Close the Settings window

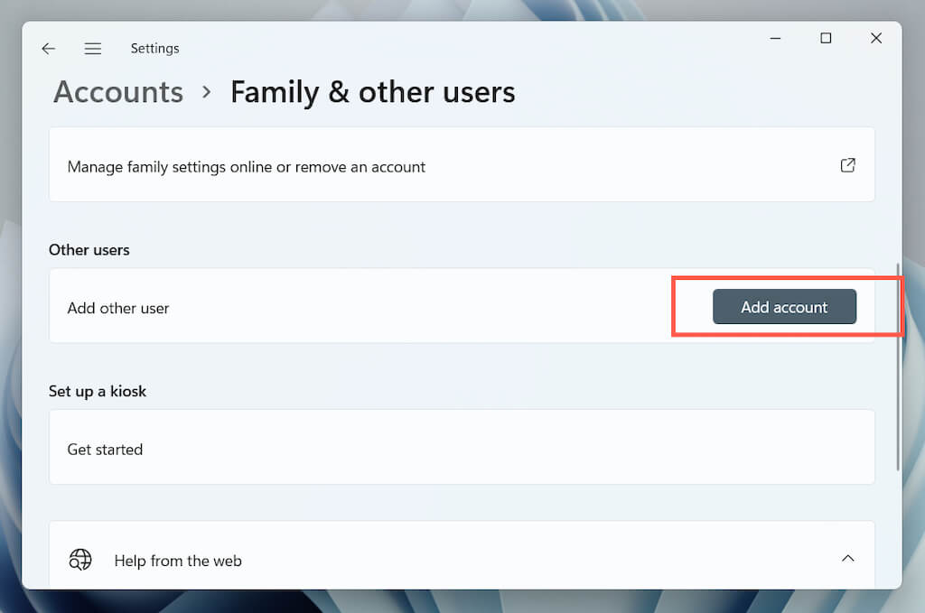click(x=875, y=38)
